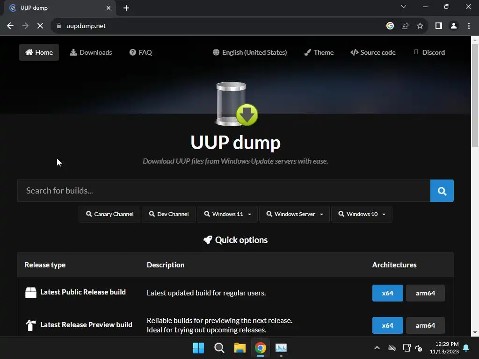The width and height of the screenshot is (479, 359).
Task: View site security lock information
Action: (x=59, y=26)
